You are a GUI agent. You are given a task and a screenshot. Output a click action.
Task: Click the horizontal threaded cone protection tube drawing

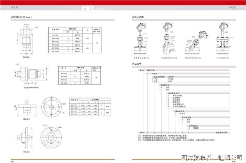click(31, 74)
